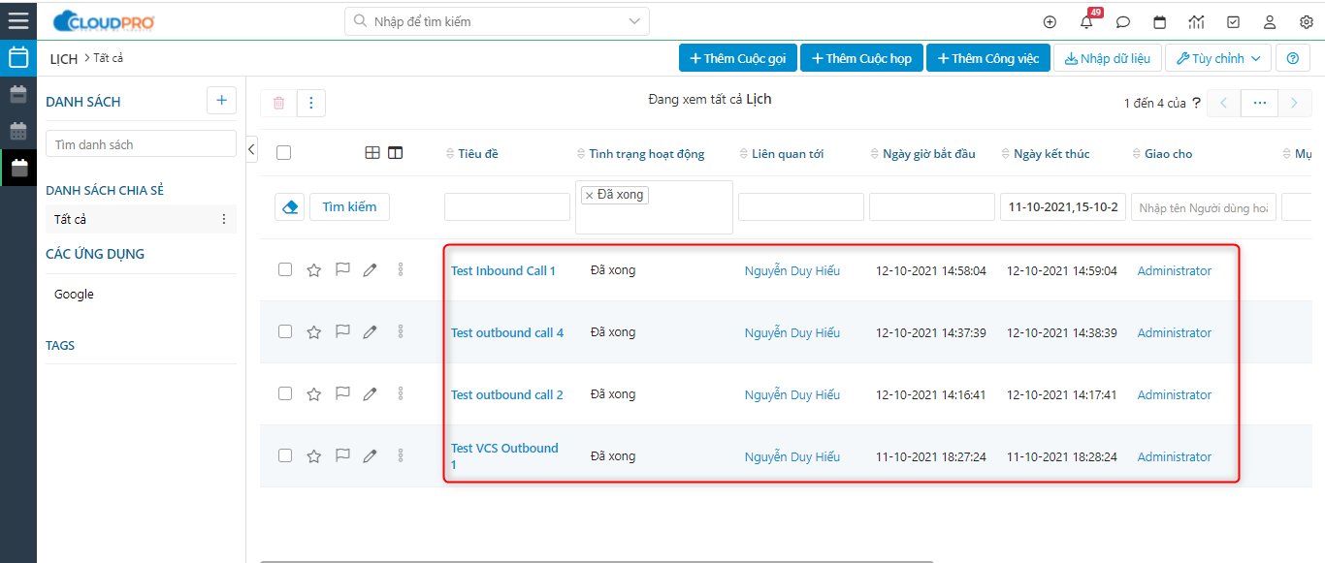Viewport: 1325px width, 563px height.
Task: Open Google under Các ứng dụng
Action: tap(74, 295)
